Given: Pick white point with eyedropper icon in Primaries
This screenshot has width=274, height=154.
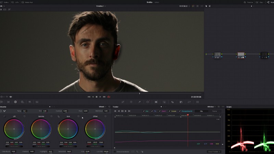Looking at the screenshot, I should (4, 111).
